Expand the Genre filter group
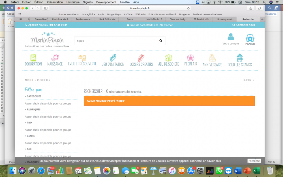The width and height of the screenshot is (283, 177). (30, 136)
